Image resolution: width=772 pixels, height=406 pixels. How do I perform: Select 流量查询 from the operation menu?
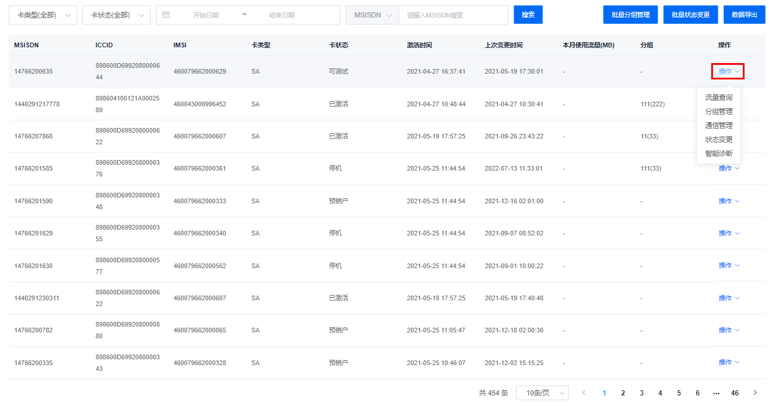tap(718, 98)
